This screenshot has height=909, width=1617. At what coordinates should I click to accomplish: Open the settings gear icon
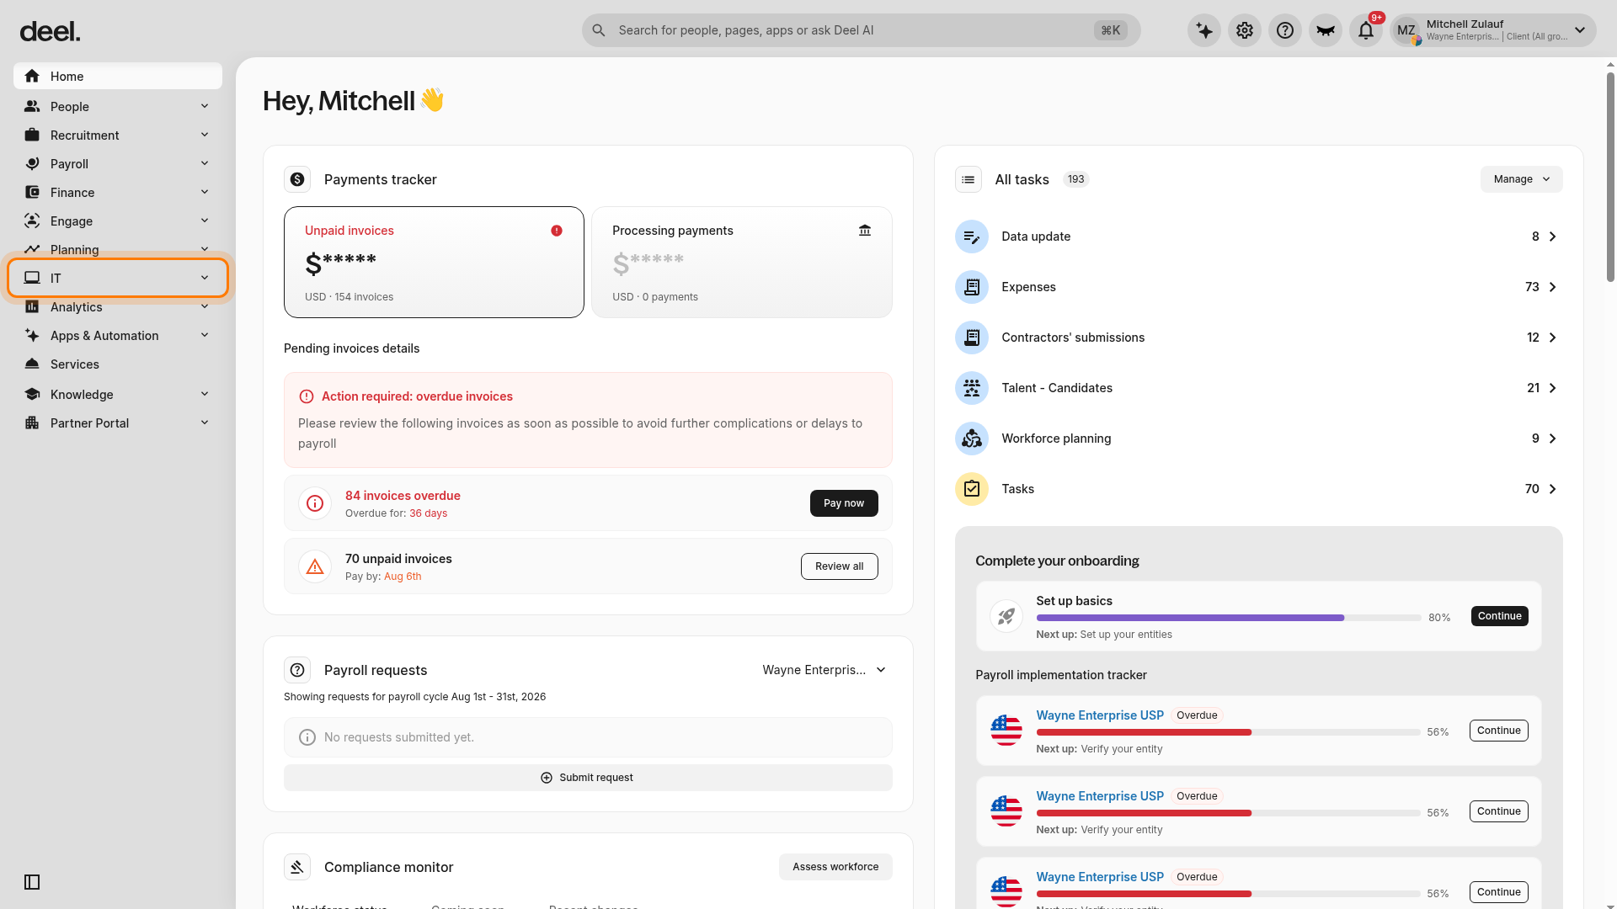[x=1245, y=30]
